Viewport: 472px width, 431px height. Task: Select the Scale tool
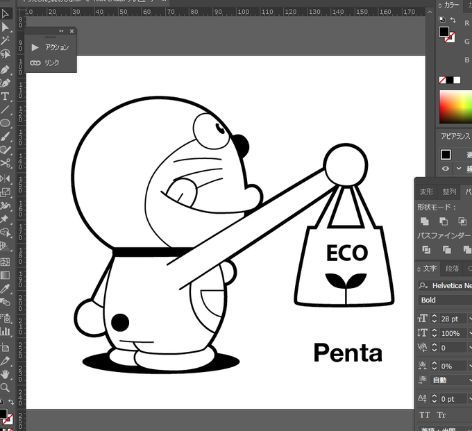5,192
